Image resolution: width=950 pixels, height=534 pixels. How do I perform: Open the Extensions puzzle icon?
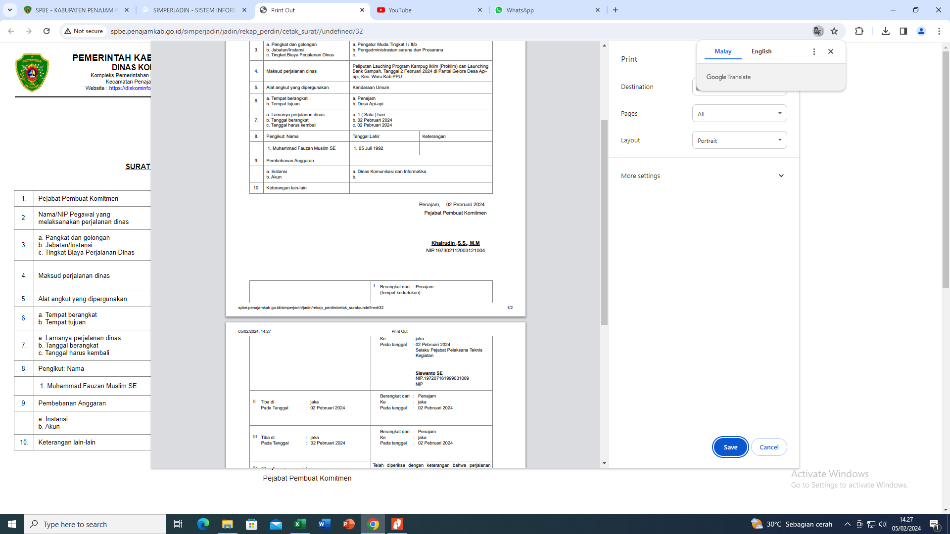point(859,31)
